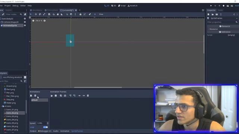Viewport: 239px width, 134px height.
Task: Activate the ruler measuring tool
Action: tap(62, 14)
